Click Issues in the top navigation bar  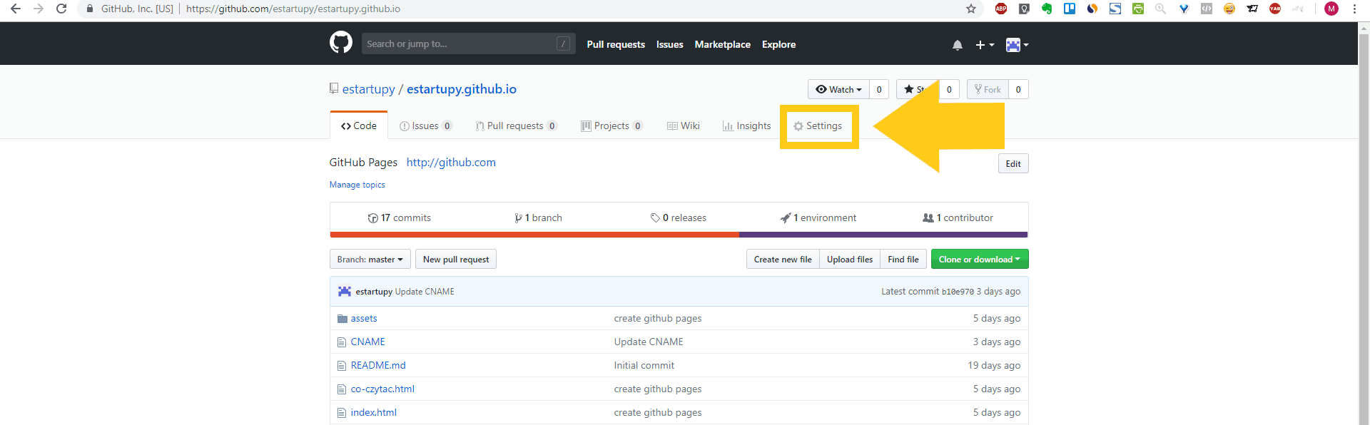pos(670,44)
